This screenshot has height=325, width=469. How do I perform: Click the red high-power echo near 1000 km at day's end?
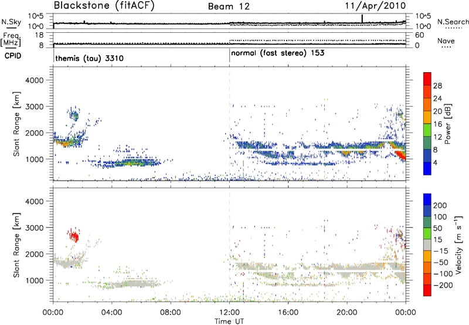pos(401,155)
